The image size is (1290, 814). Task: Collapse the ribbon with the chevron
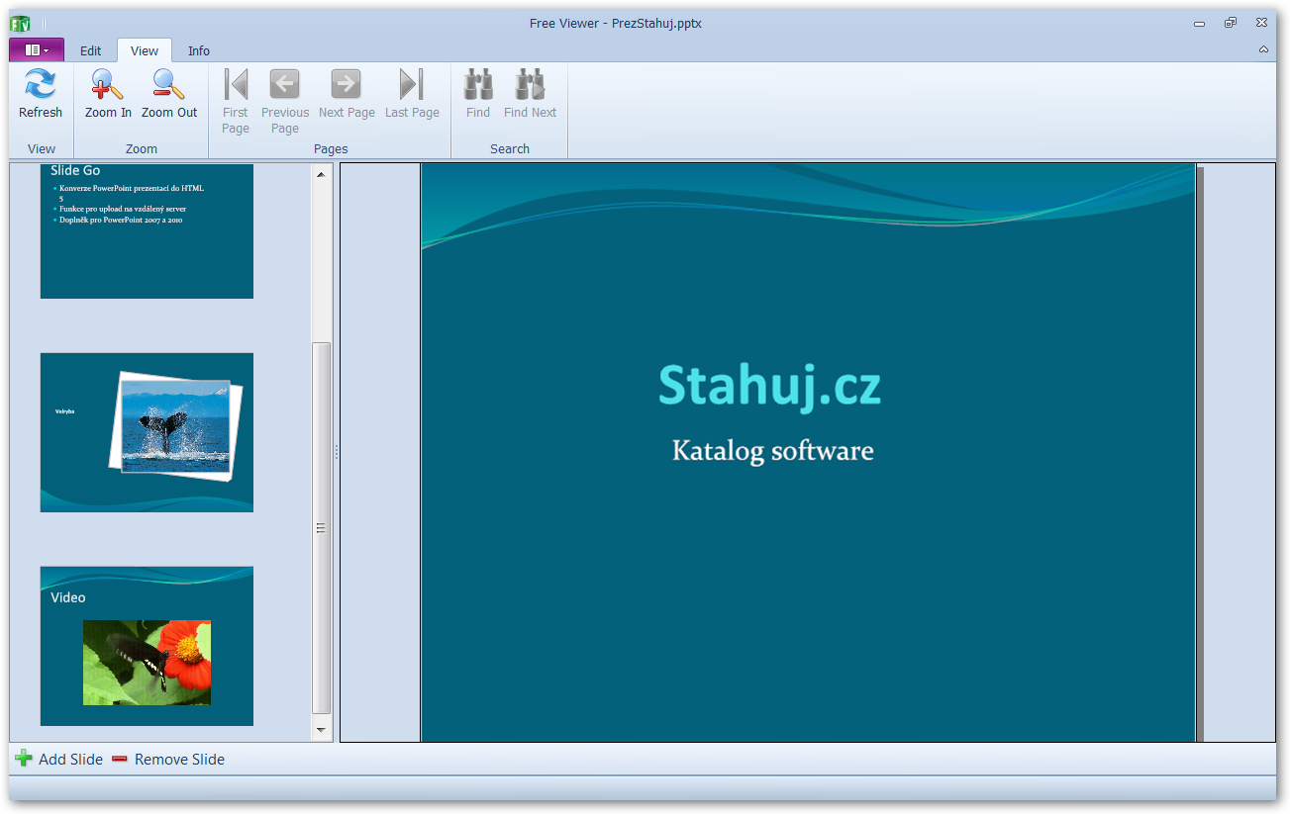1263,49
